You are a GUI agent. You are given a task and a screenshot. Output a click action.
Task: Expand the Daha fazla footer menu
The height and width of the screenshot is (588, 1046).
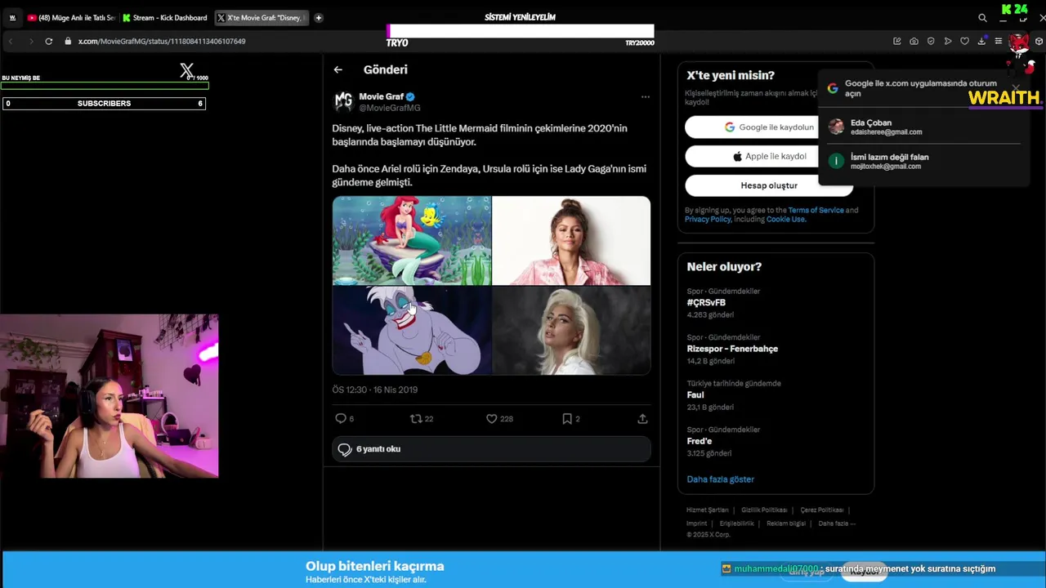[x=836, y=524]
